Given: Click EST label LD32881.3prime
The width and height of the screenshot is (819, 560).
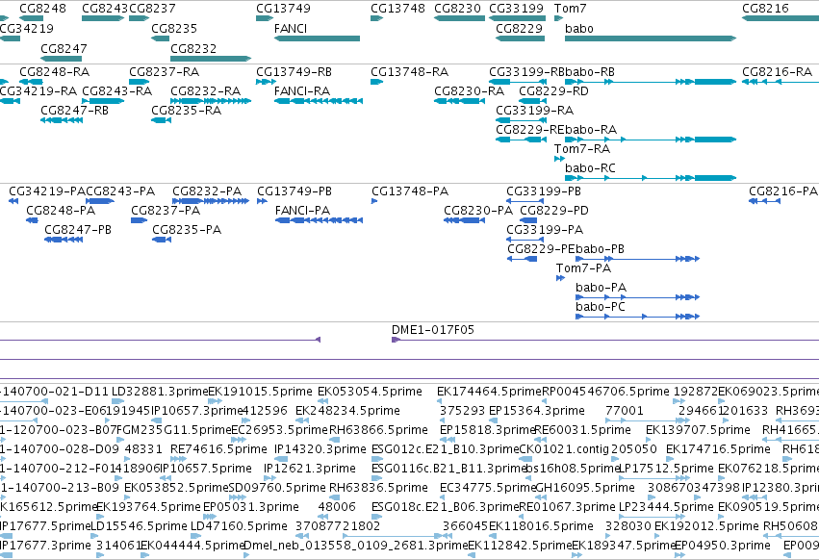Looking at the screenshot, I should point(160,392).
